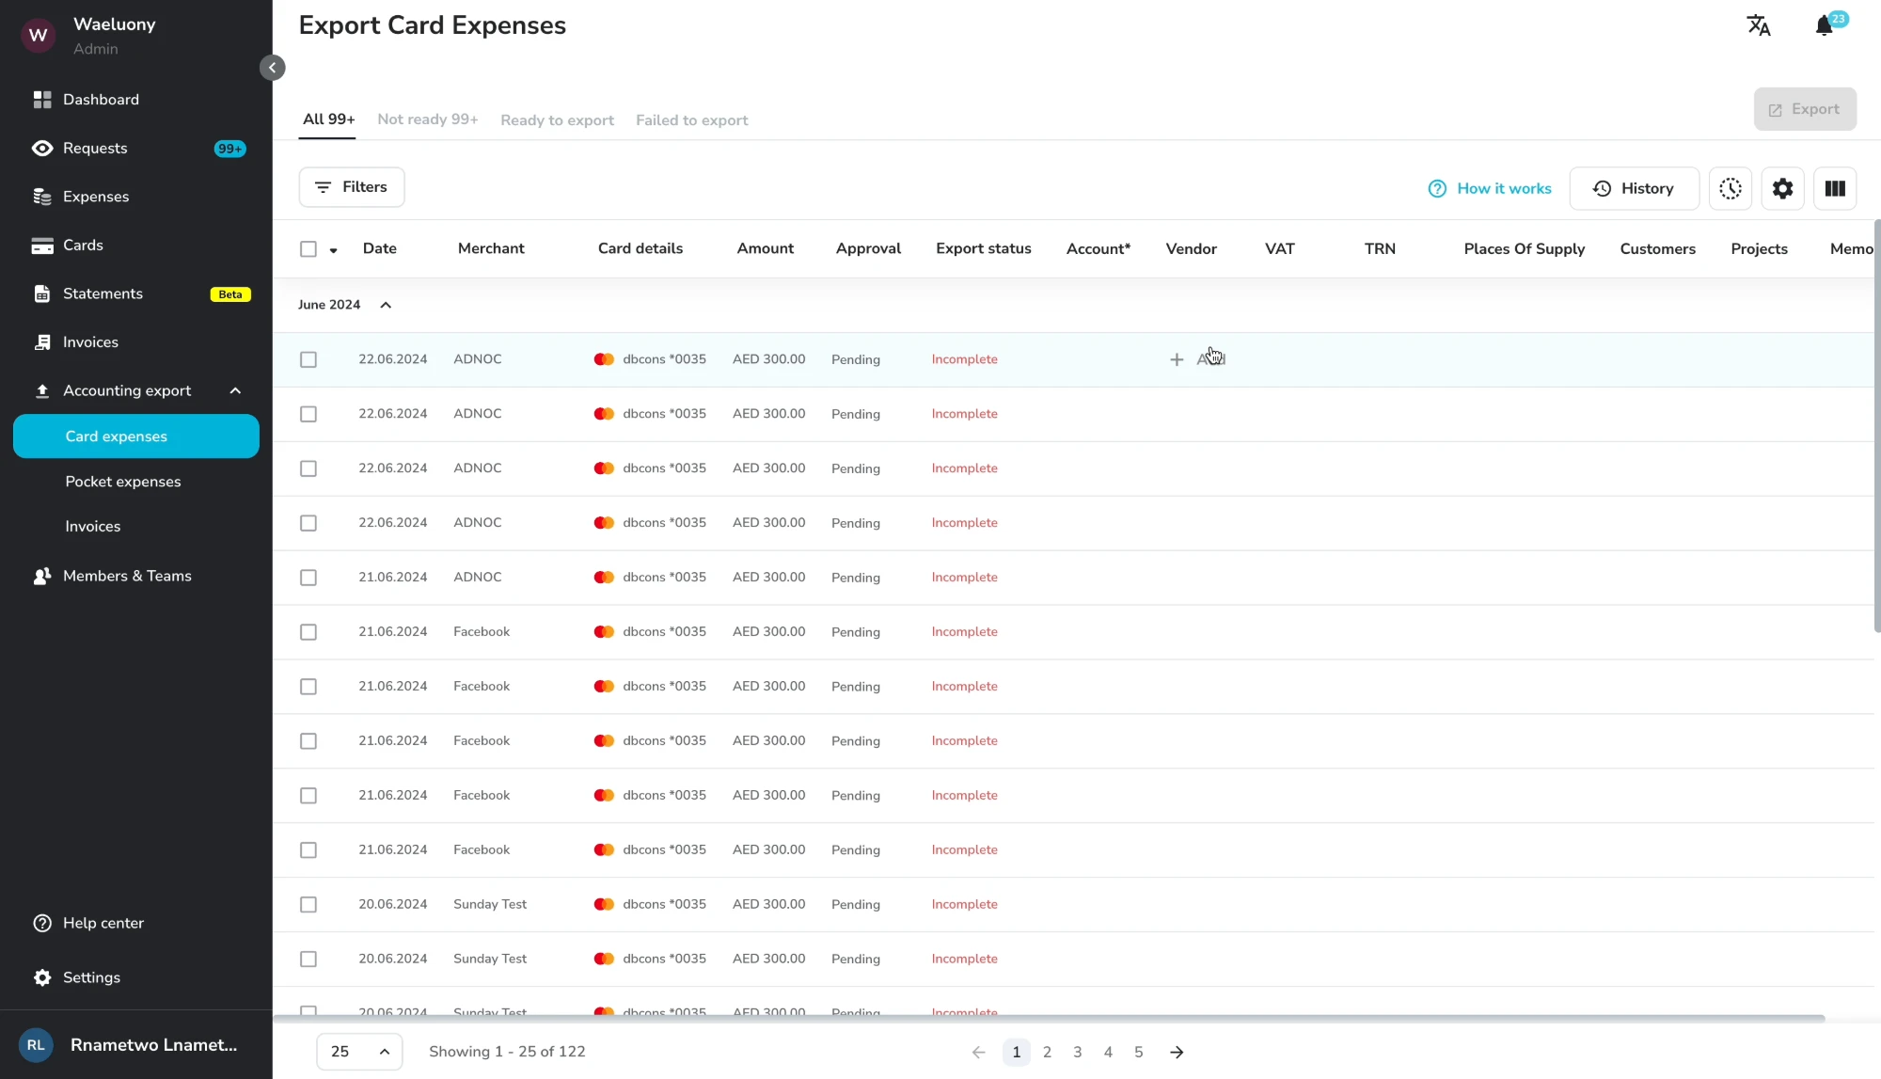Open select-all dropdown arrow next to header checkbox

pos(333,250)
